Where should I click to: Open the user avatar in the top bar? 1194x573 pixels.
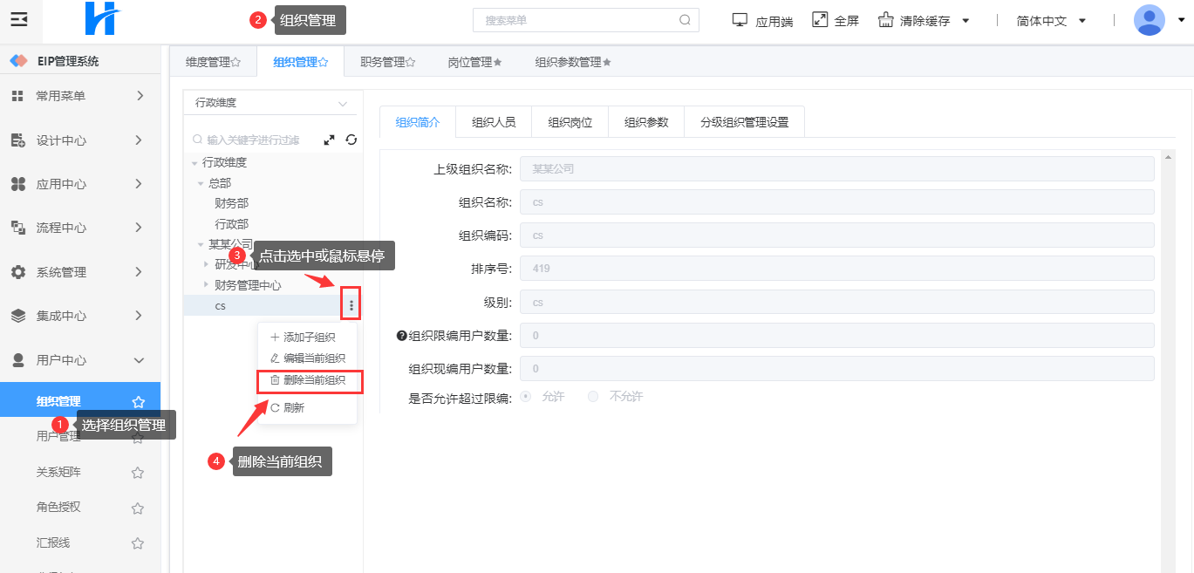1150,20
